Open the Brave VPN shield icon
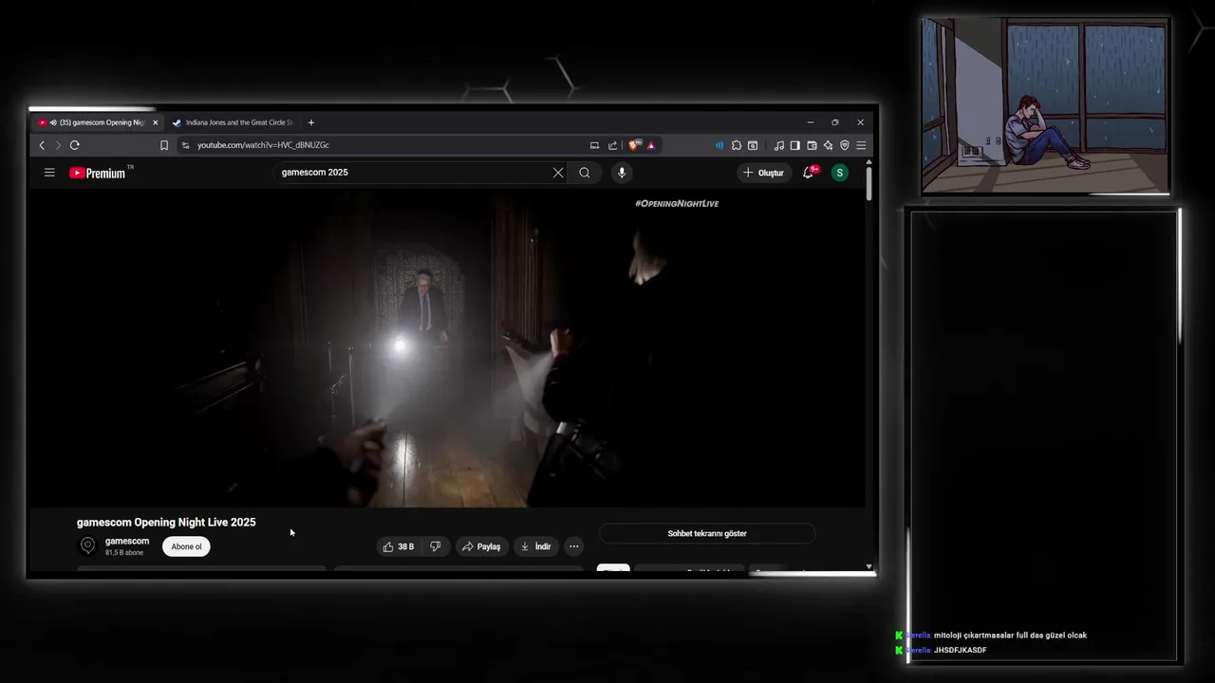 [845, 145]
